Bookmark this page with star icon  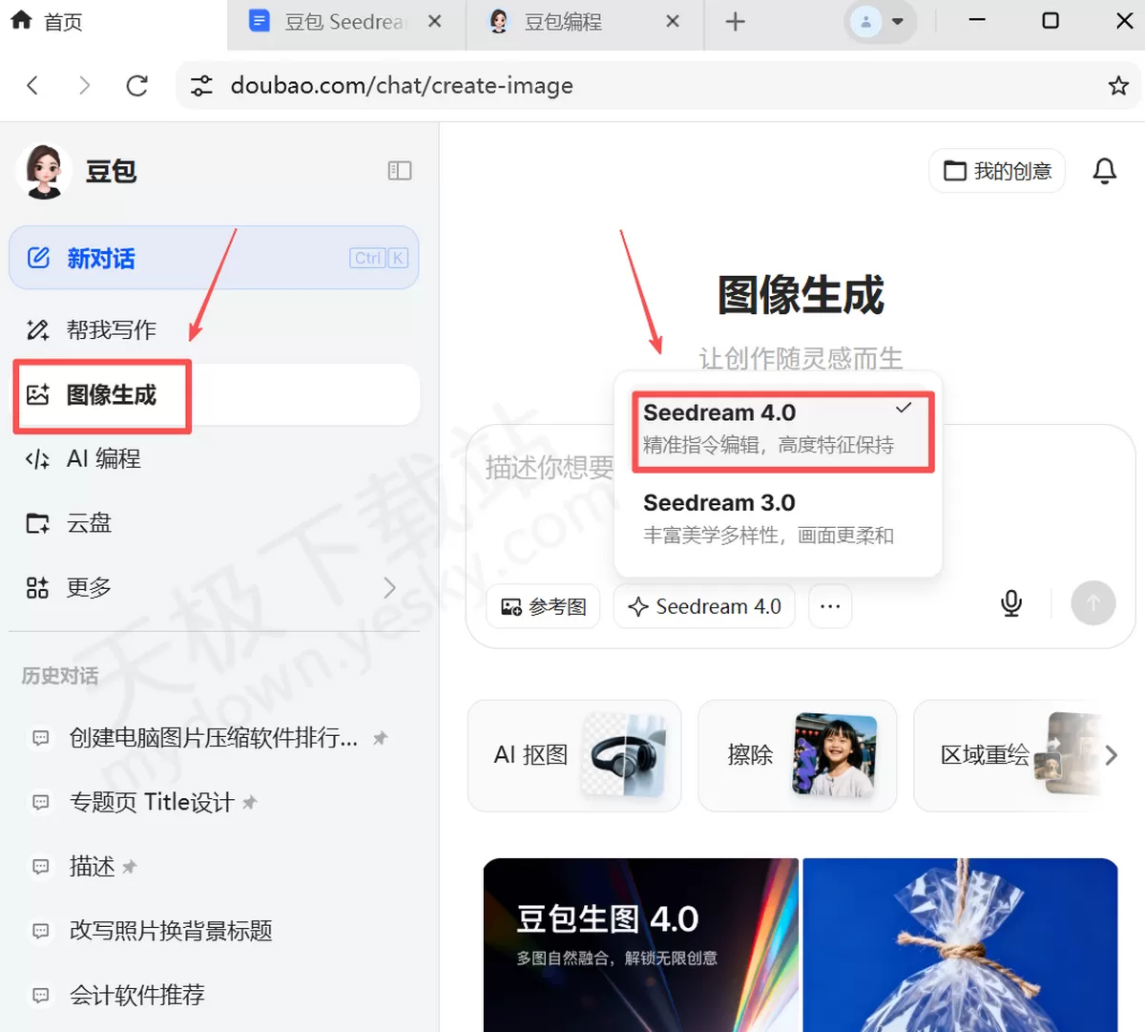[1118, 86]
